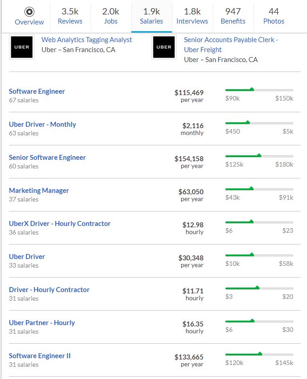Screen dimensions: 307x379
Task: Click the $150k maximum label
Action: [284, 98]
